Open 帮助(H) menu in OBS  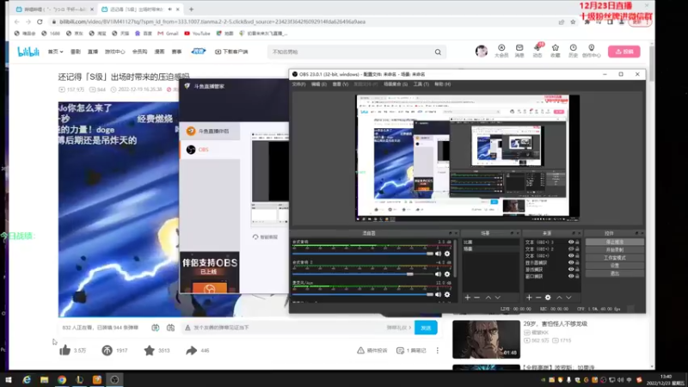[442, 84]
